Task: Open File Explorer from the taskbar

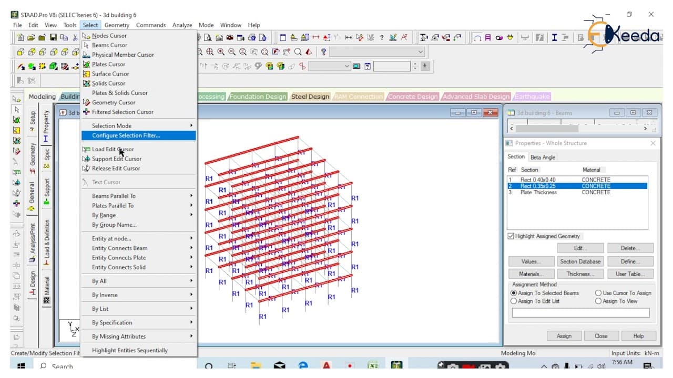Action: (256, 366)
